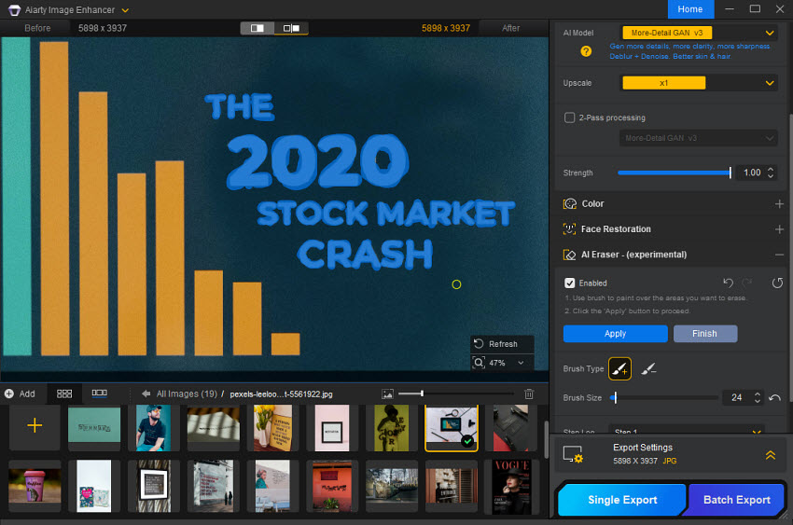Open the Upscale x1 dropdown
The image size is (793, 525).
pyautogui.click(x=698, y=83)
